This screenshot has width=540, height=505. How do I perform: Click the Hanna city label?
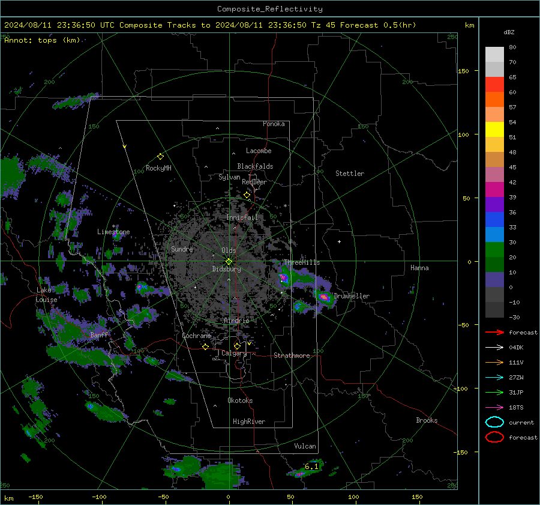(x=419, y=268)
